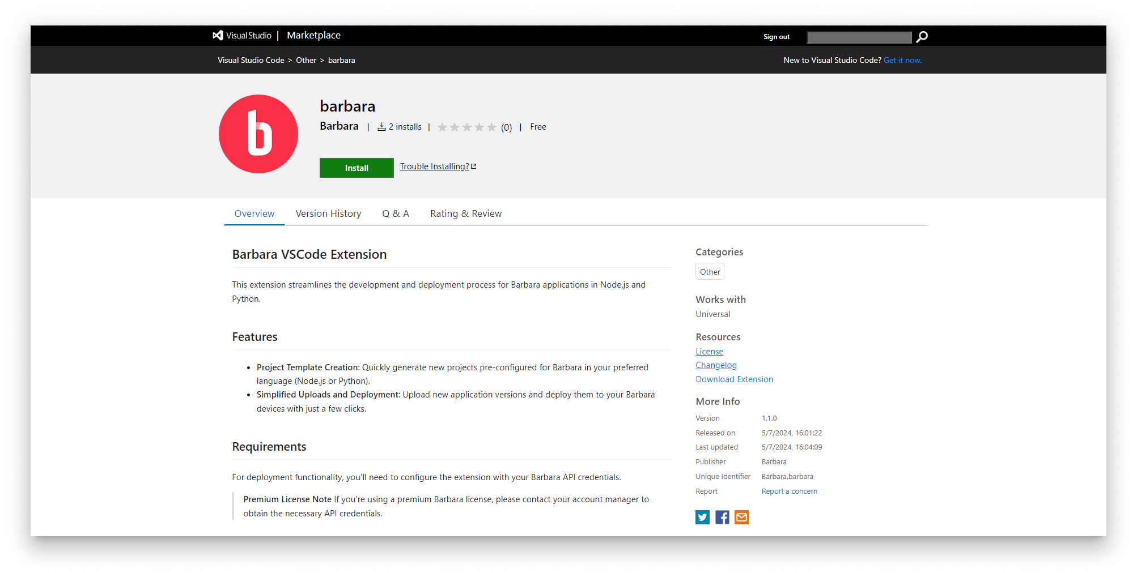Click the search magnifier icon
1137x573 pixels.
pos(921,36)
